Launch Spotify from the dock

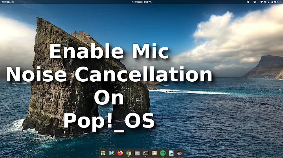coord(163,153)
